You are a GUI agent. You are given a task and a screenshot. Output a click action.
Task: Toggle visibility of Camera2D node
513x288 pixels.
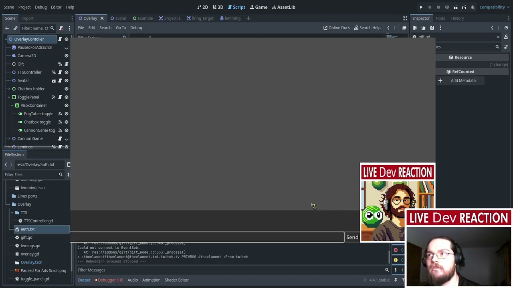[x=67, y=56]
